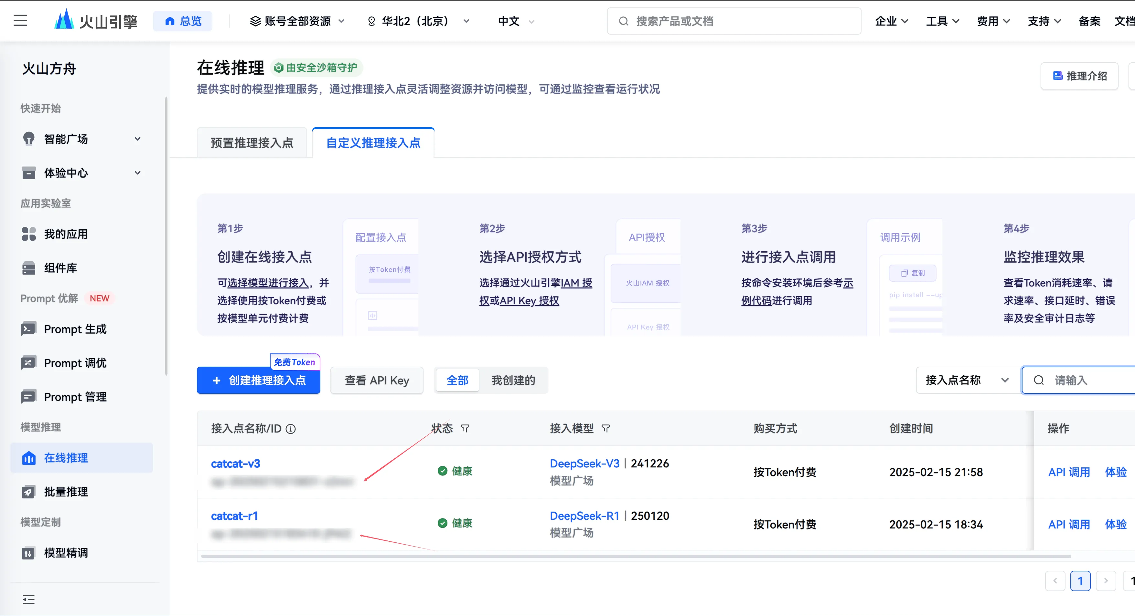Open the hamburger menu icon
Image resolution: width=1135 pixels, height=616 pixels.
coord(20,21)
